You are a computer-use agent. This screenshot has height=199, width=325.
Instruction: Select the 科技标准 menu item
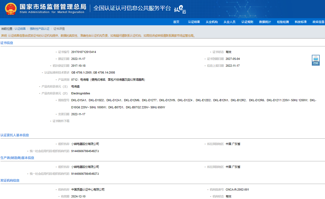[301, 22]
